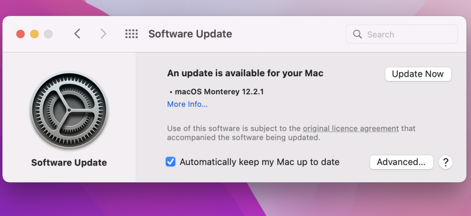471x216 pixels.
Task: Close the window with the red button
Action: pyautogui.click(x=20, y=34)
